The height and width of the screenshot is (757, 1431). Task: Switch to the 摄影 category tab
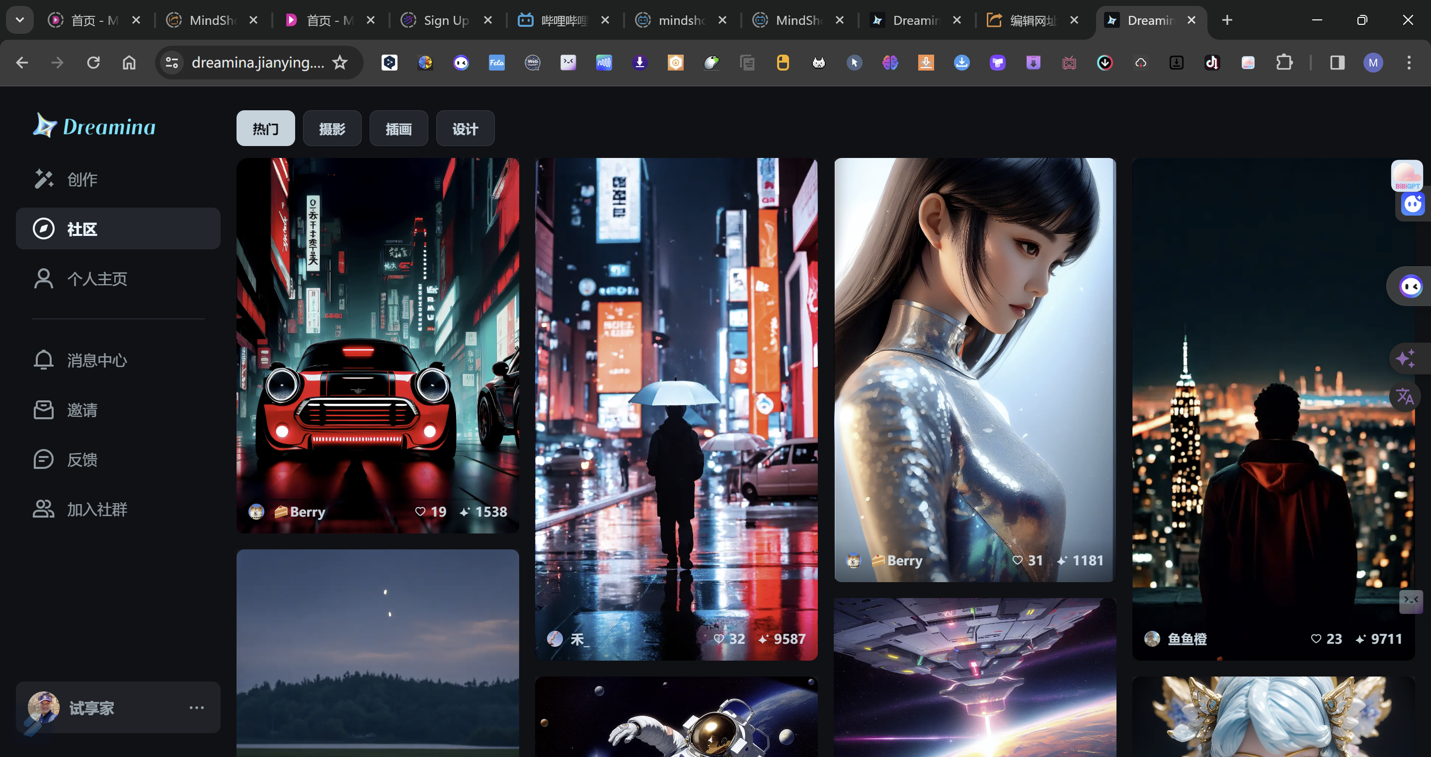(332, 129)
